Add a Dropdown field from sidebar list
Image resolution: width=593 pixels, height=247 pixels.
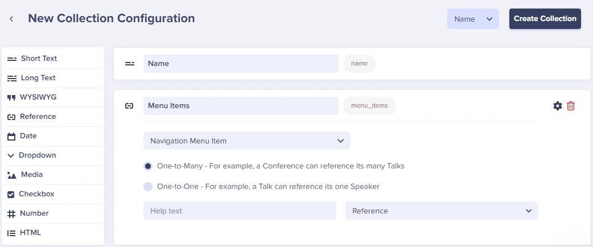point(37,155)
